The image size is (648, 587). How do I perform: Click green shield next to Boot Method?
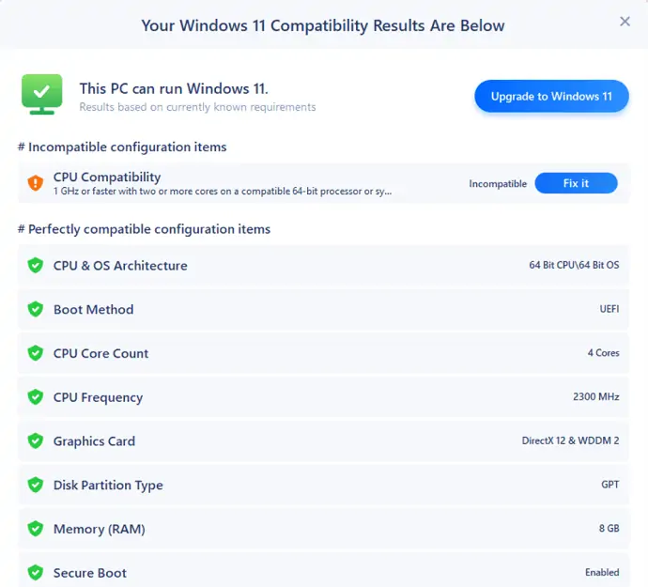click(36, 310)
